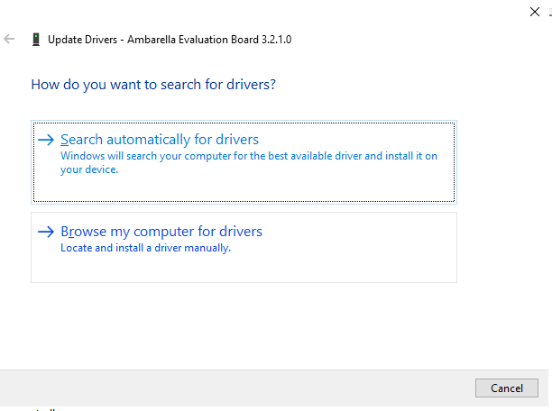Click the 'Update Drivers' words in the title
Image resolution: width=552 pixels, height=411 pixels.
coord(82,40)
